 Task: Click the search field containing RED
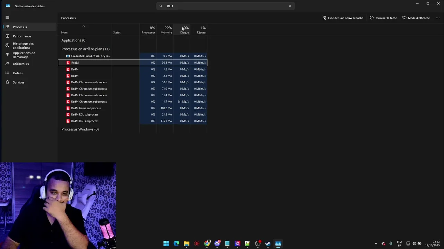point(225,6)
